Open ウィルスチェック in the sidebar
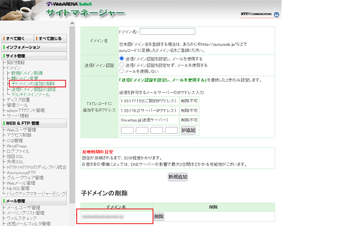 22,218
